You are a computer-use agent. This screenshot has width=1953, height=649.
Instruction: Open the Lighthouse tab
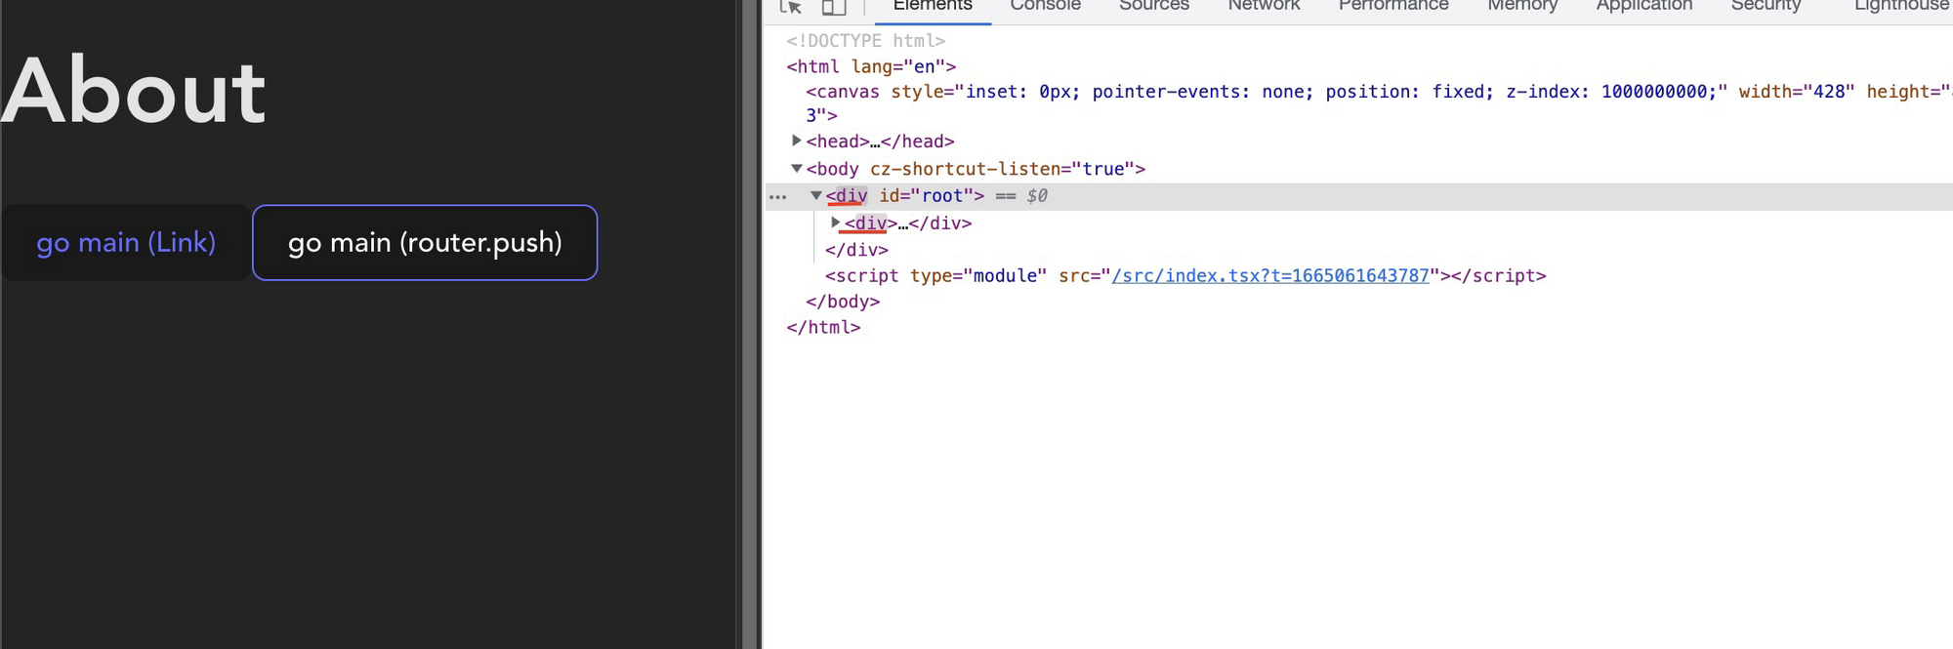tap(1901, 6)
